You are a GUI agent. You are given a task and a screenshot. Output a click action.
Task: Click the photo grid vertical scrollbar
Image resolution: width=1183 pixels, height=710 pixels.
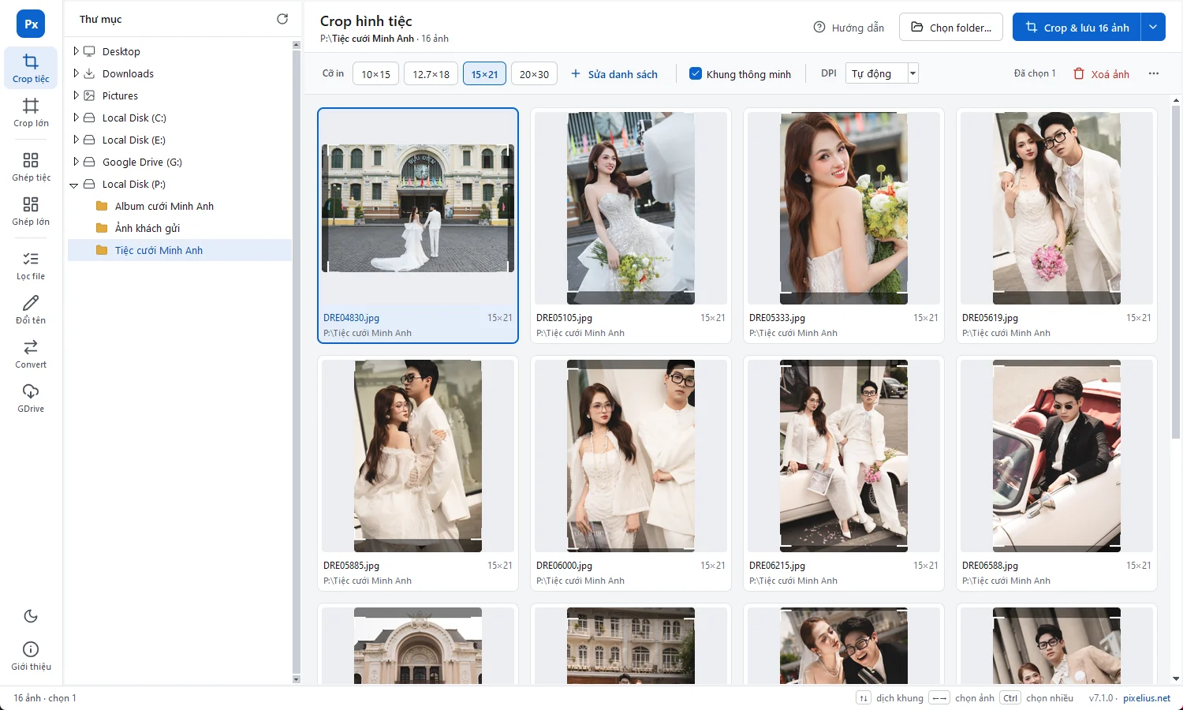[x=1176, y=271]
